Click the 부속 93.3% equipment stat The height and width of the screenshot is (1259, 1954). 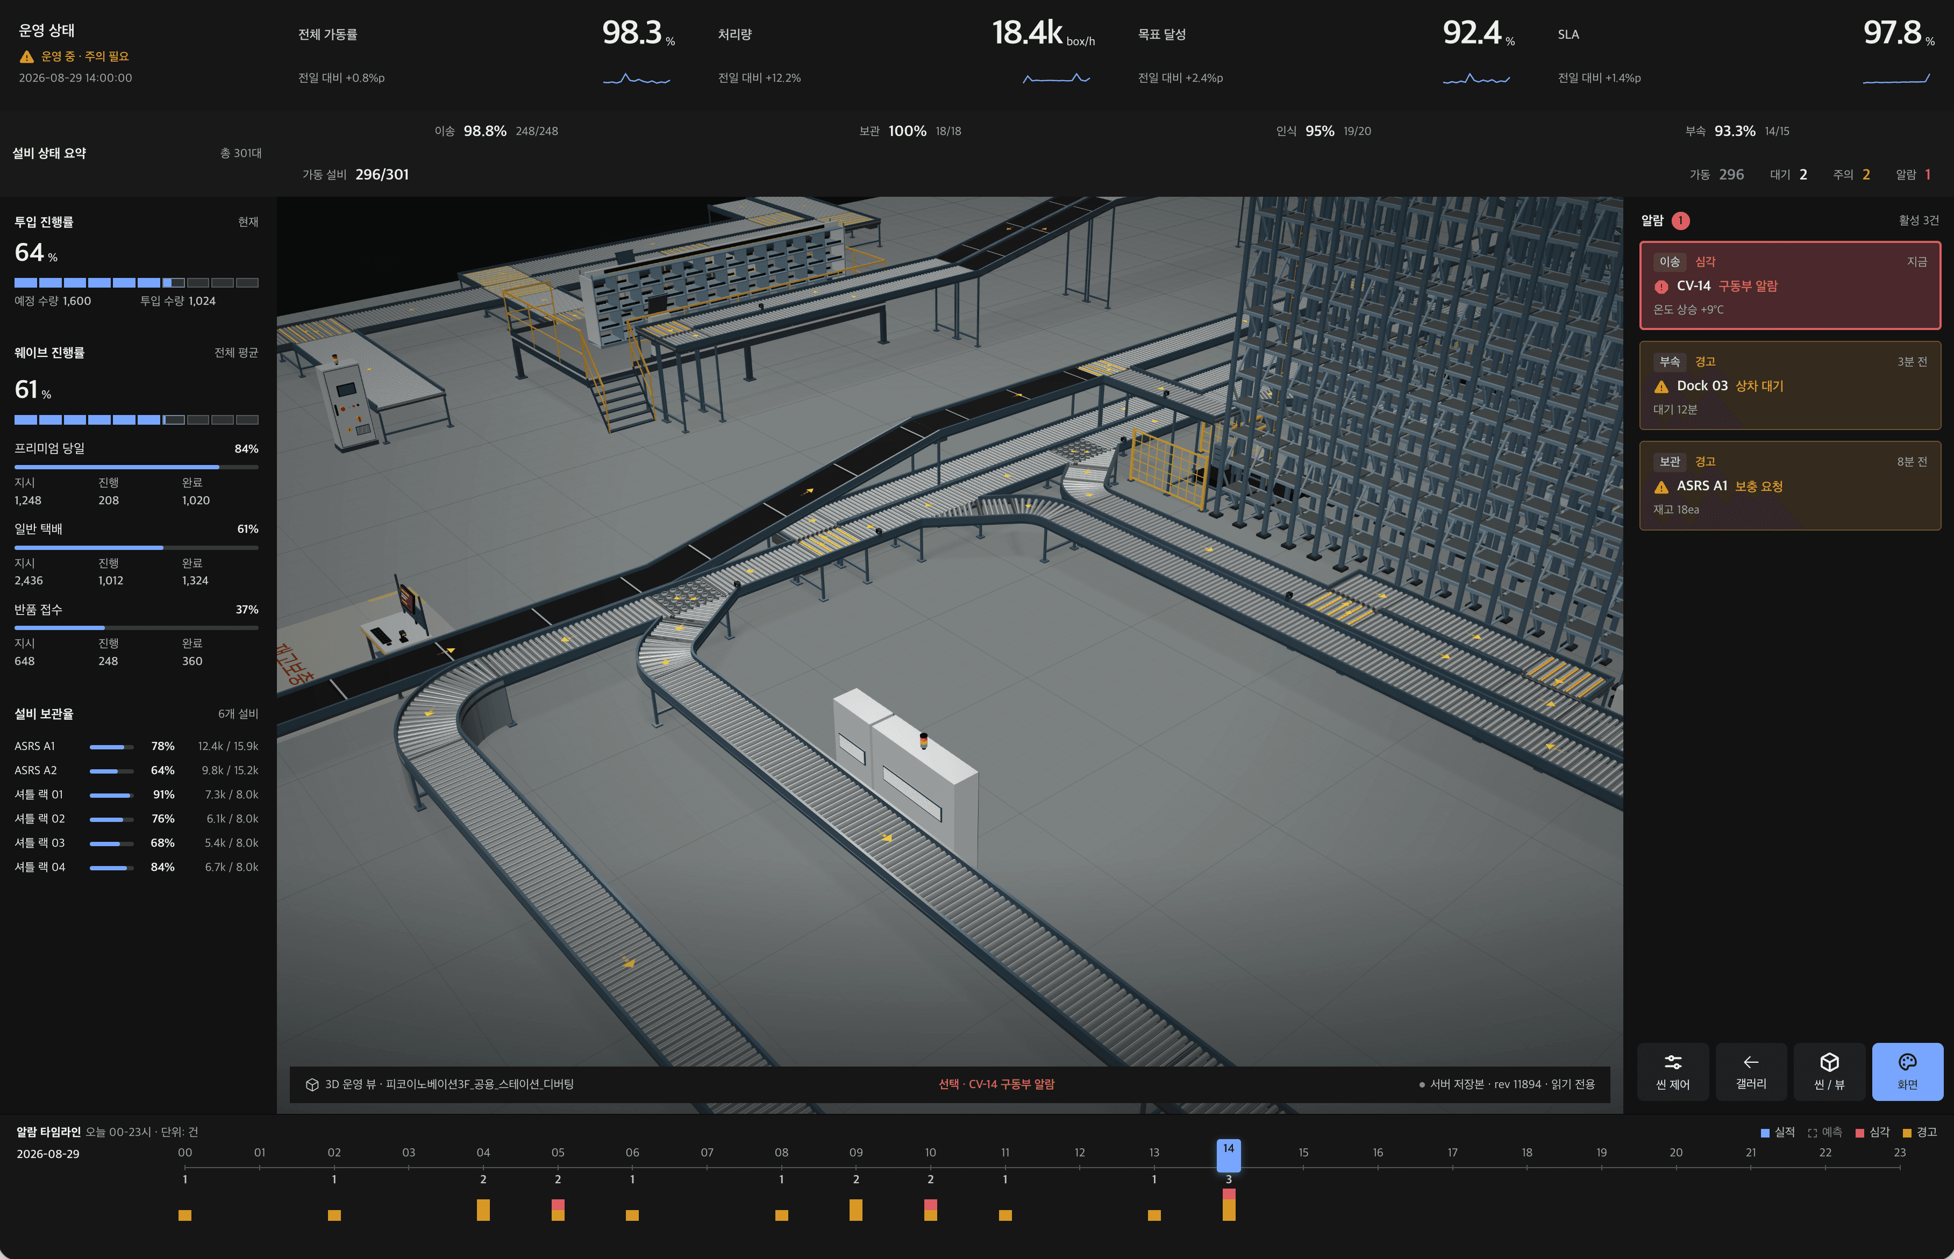(1737, 132)
